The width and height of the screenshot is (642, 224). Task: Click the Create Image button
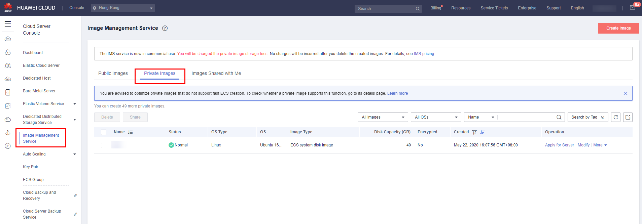[618, 28]
